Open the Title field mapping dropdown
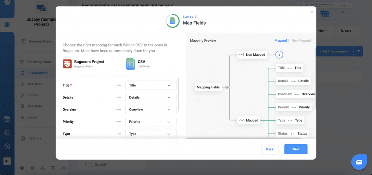372x175 pixels. tap(151, 86)
